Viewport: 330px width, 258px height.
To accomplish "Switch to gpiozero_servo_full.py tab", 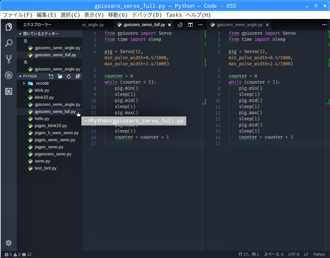I will pos(144,25).
